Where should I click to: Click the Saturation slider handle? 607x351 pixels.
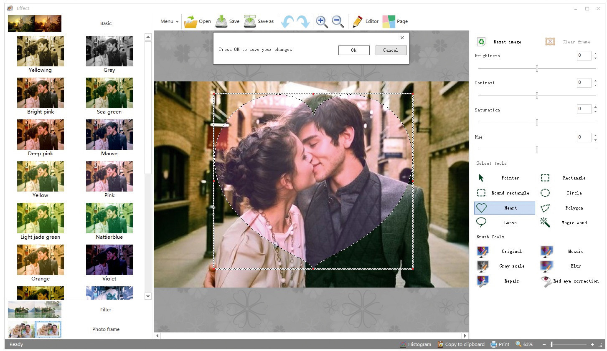point(537,123)
